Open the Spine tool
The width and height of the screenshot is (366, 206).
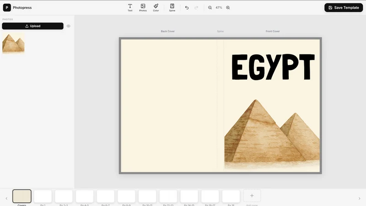click(172, 7)
